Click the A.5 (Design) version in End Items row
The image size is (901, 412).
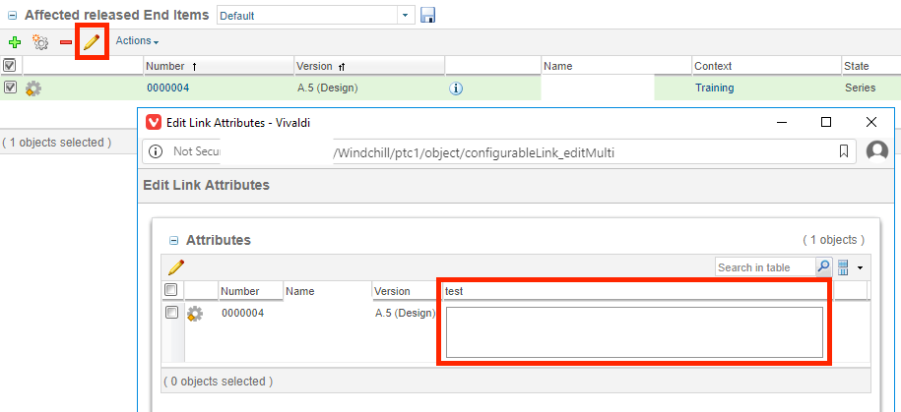click(x=328, y=88)
